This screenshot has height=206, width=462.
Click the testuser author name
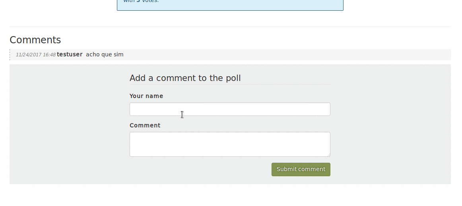click(70, 54)
